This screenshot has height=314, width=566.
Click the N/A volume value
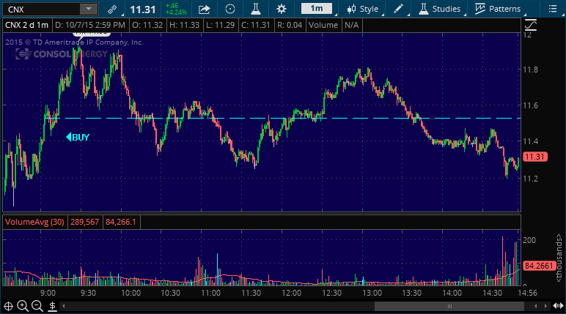pos(352,25)
